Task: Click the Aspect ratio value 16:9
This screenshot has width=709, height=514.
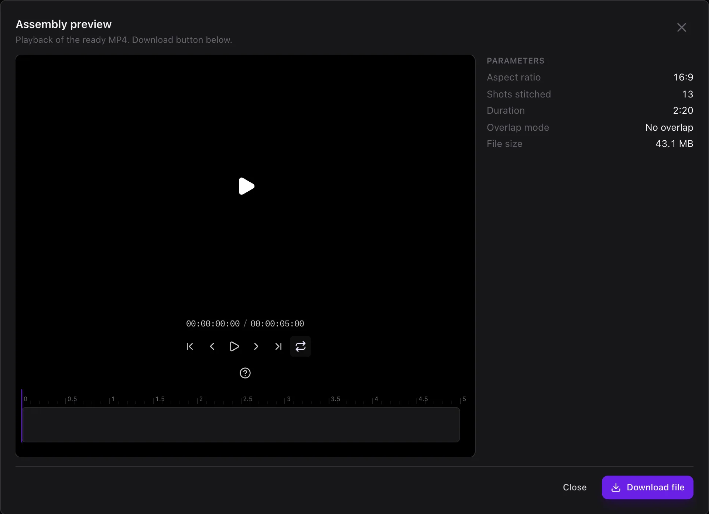Action: (x=683, y=77)
